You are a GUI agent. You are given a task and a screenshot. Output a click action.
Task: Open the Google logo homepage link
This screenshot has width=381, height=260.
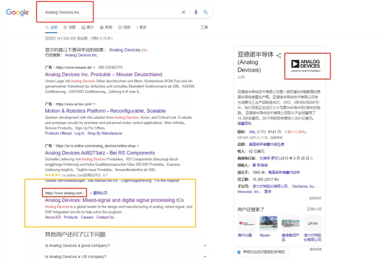[x=17, y=12]
